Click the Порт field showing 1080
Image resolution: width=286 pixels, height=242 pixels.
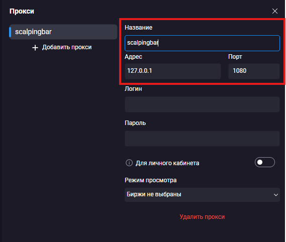pyautogui.click(x=254, y=71)
